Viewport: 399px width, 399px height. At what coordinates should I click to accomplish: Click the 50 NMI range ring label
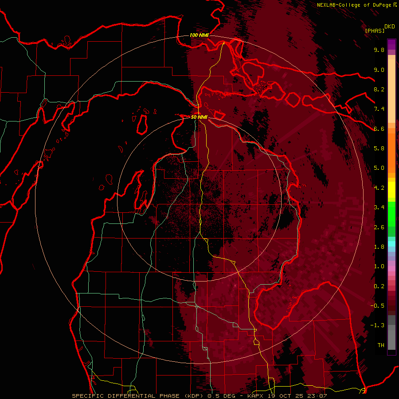199,117
